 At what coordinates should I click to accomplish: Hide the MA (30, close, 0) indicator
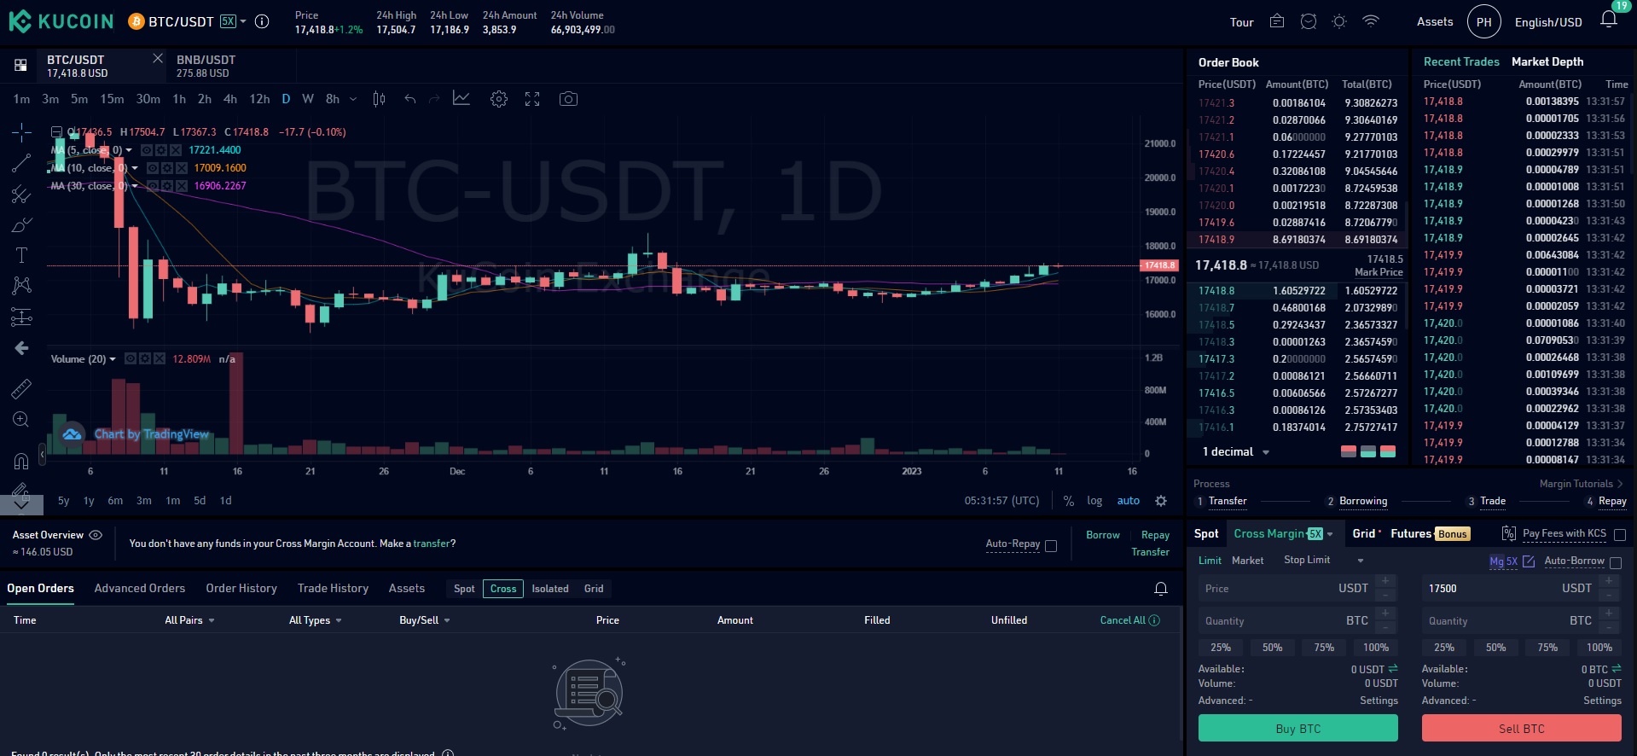(x=153, y=186)
